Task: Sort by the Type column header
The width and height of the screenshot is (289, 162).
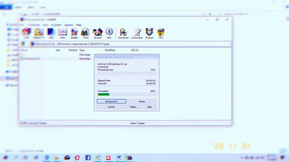Action: [x=82, y=50]
